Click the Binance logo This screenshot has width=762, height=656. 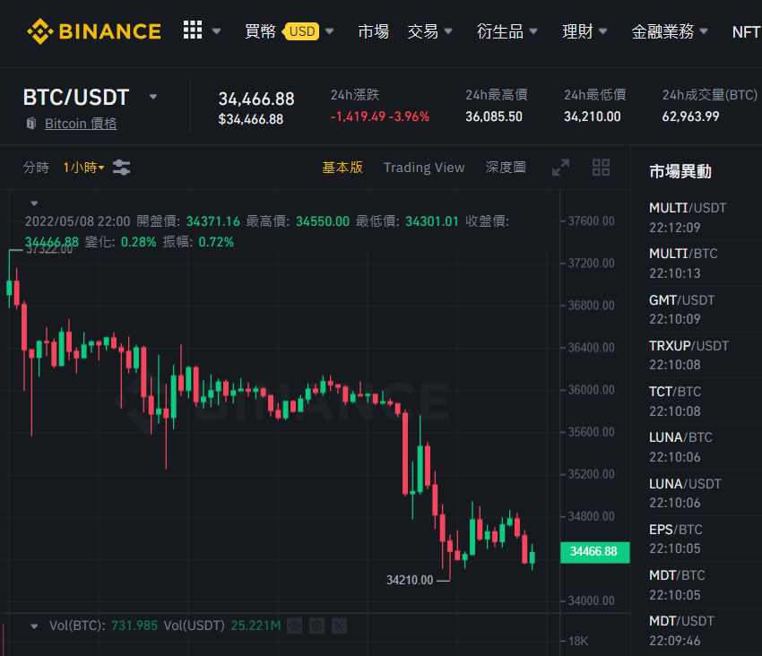coord(94,31)
